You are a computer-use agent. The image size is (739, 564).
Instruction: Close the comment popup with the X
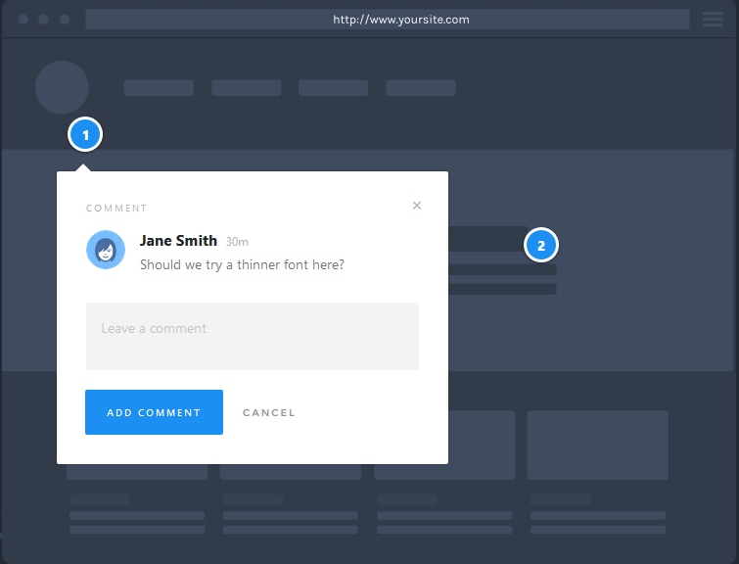click(417, 206)
